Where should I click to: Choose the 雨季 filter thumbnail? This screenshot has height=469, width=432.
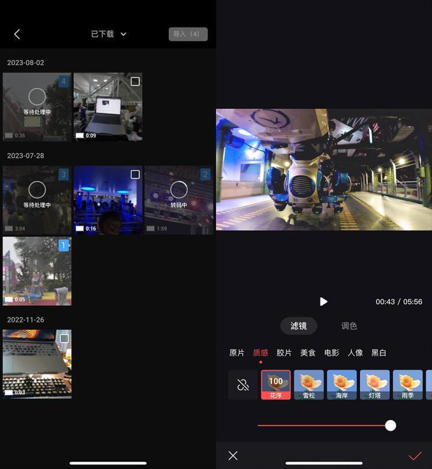click(x=407, y=385)
